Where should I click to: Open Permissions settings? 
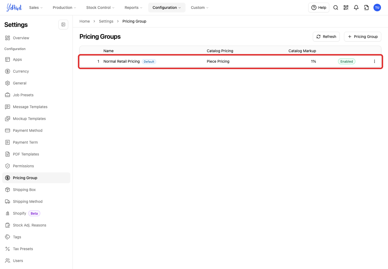(x=36, y=166)
